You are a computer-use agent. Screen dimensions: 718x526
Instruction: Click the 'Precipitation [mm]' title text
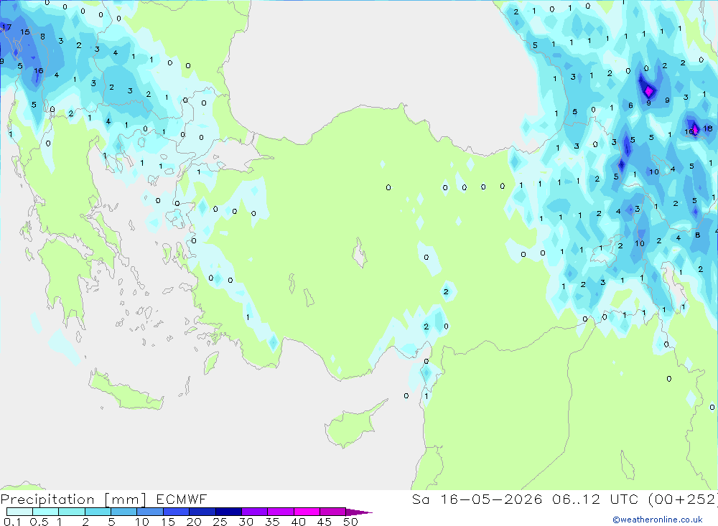coord(73,499)
